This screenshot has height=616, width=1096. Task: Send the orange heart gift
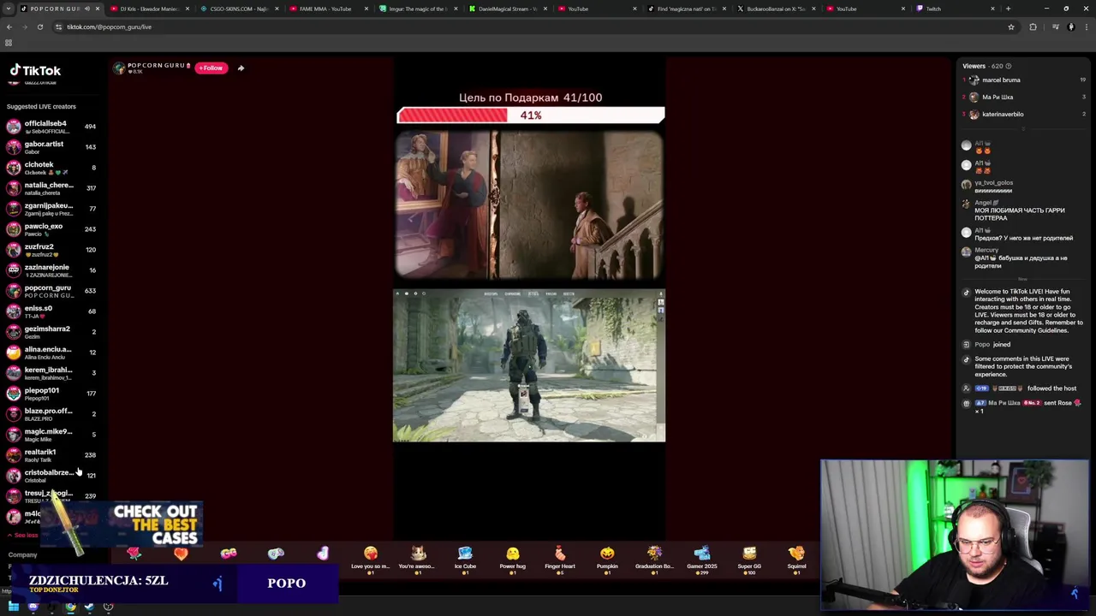pos(181,554)
